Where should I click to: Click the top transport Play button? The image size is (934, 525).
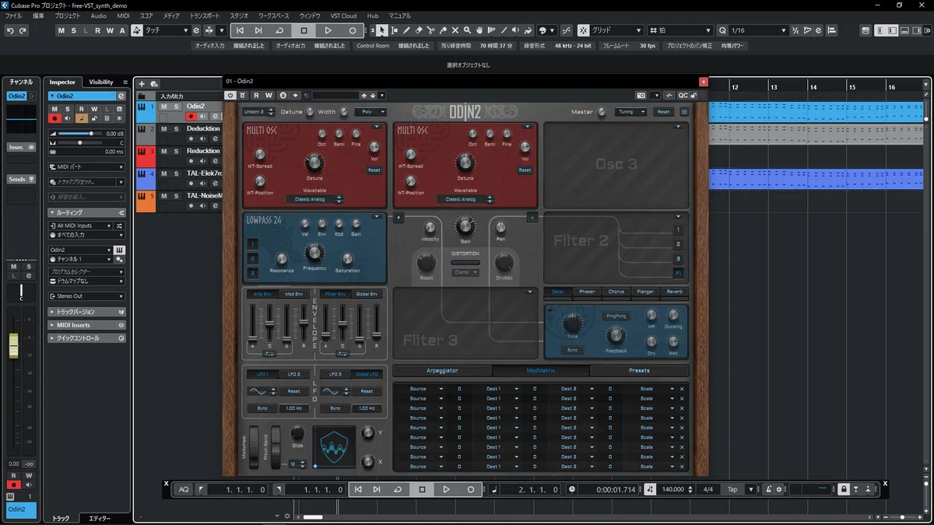tap(328, 30)
